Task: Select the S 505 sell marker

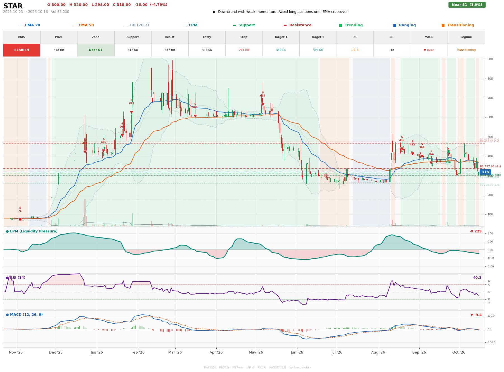Action: pos(122,136)
